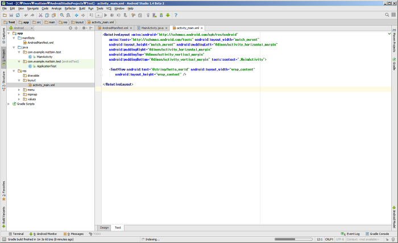Viewport: 398px width, 243px height.
Task: Open the VCS menu
Action: click(x=109, y=9)
